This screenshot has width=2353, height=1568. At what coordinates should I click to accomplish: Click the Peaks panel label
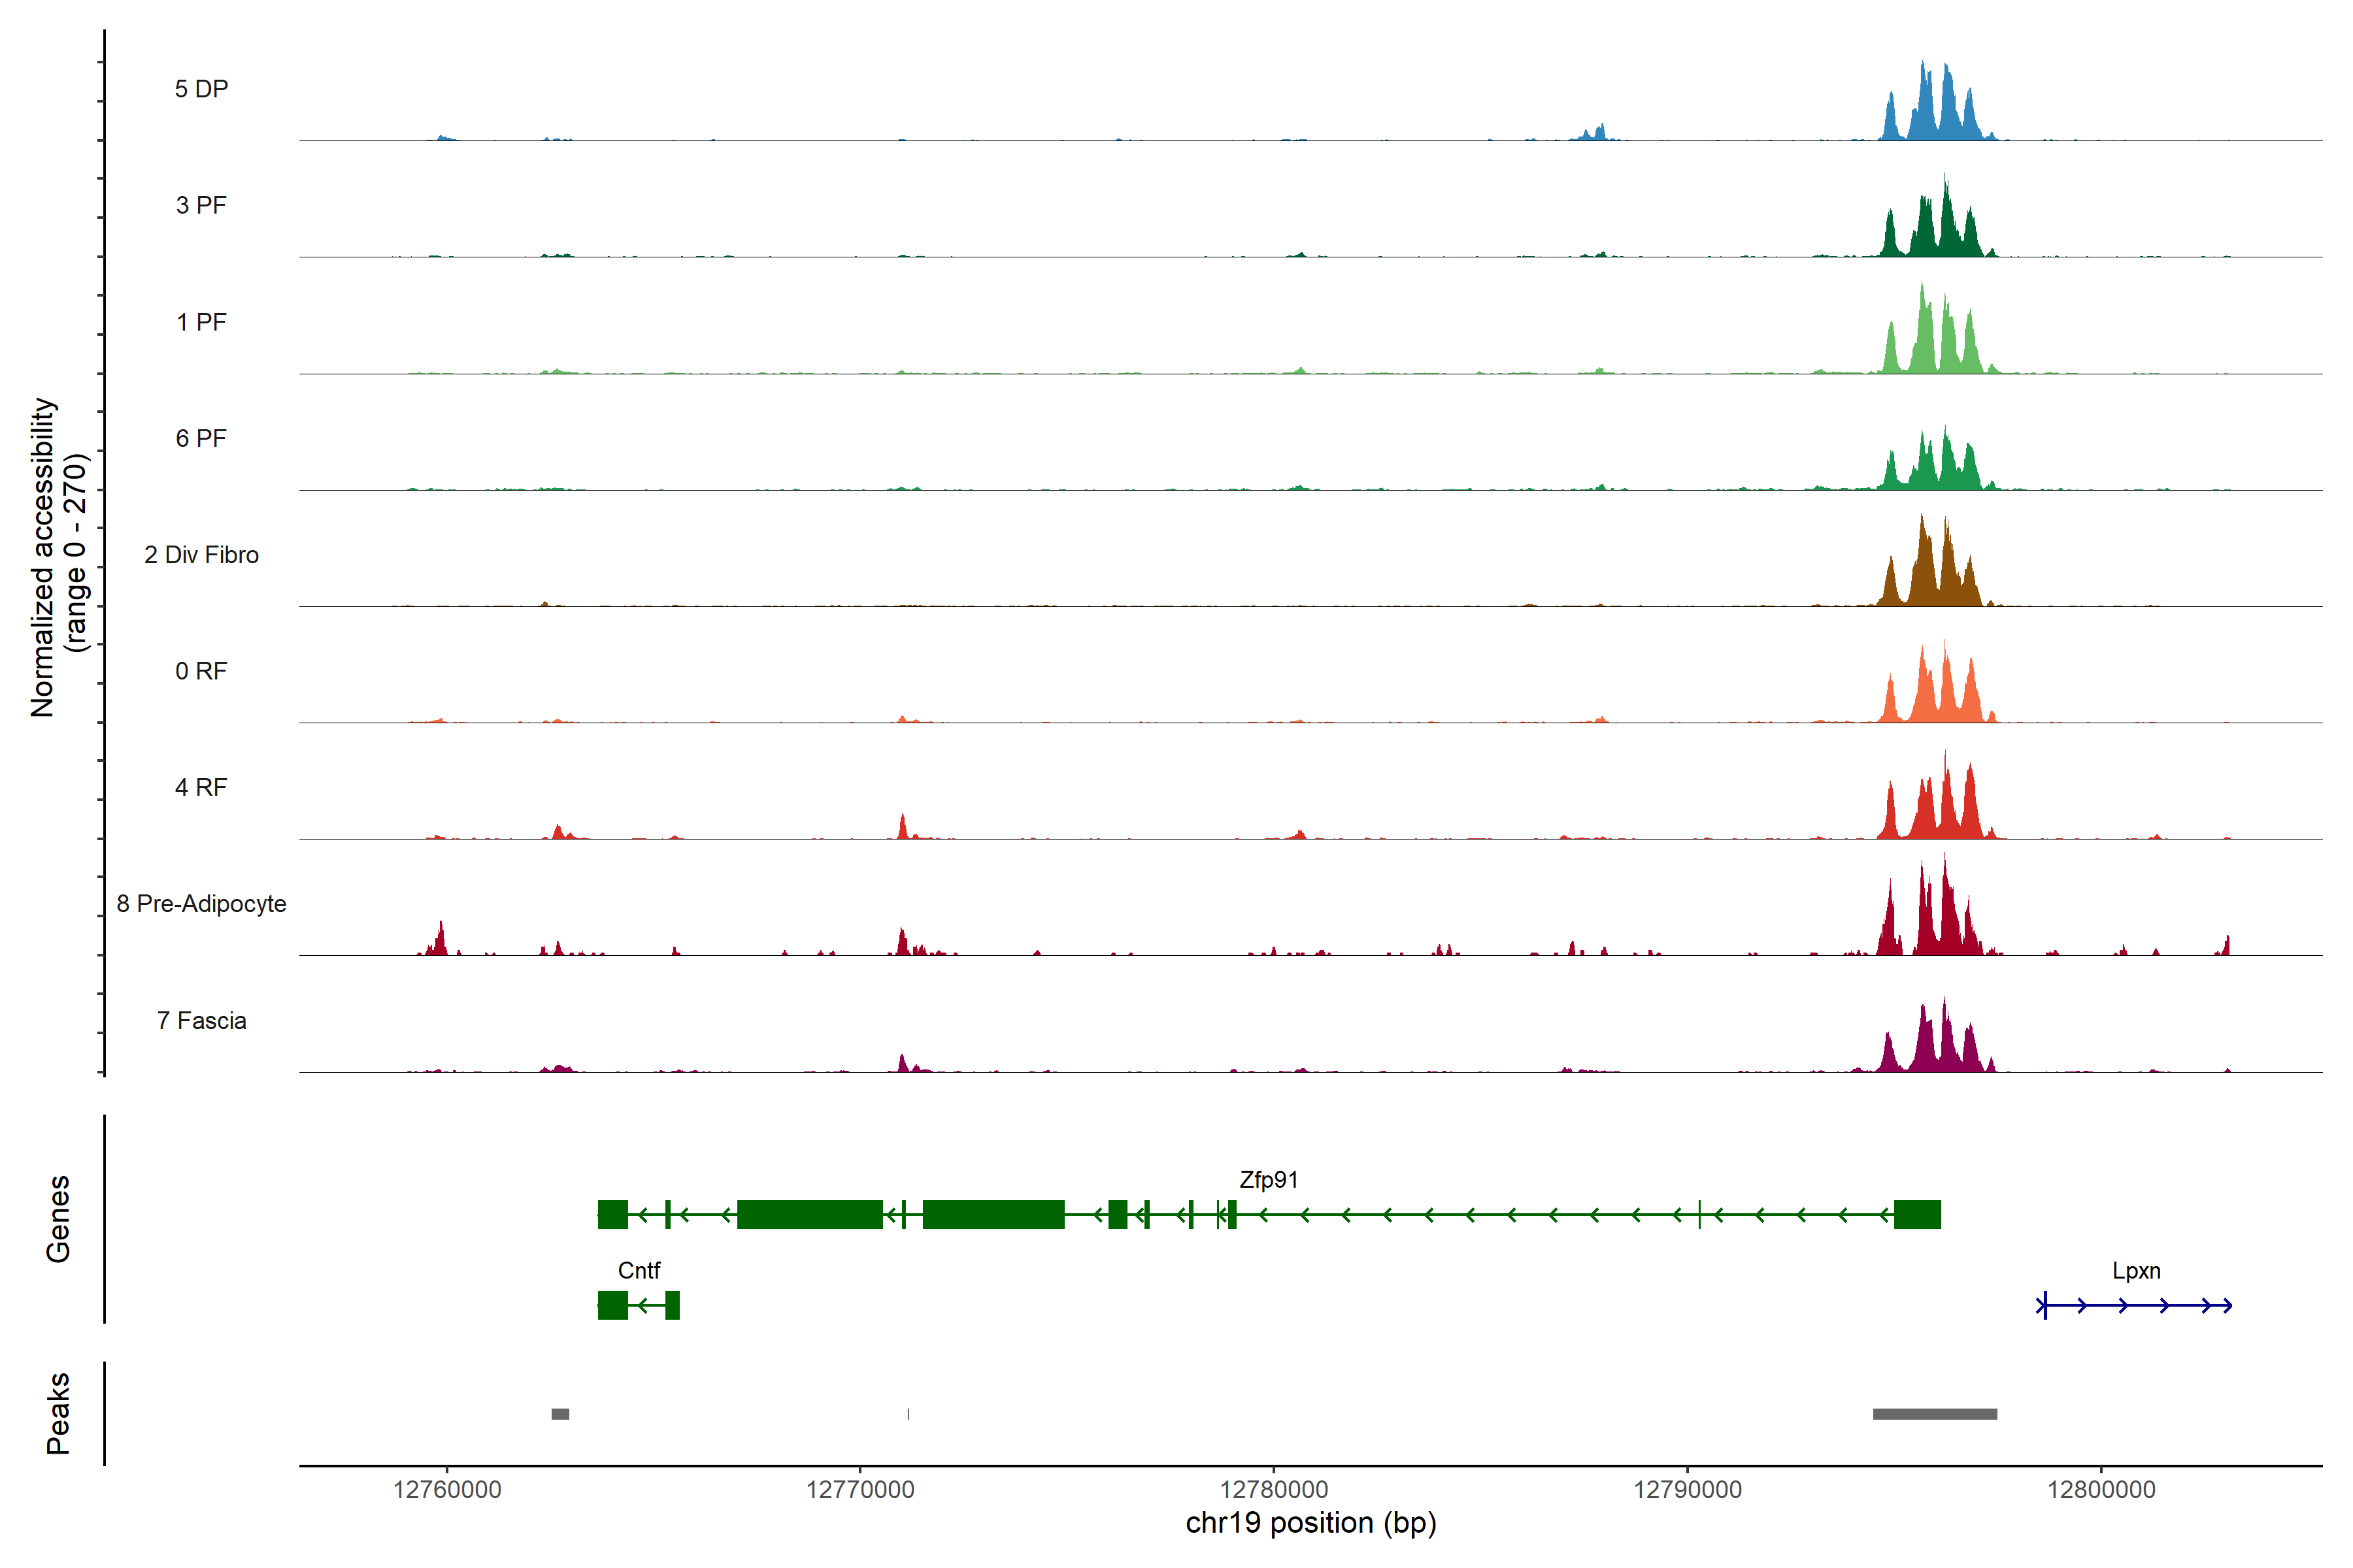pos(58,1413)
